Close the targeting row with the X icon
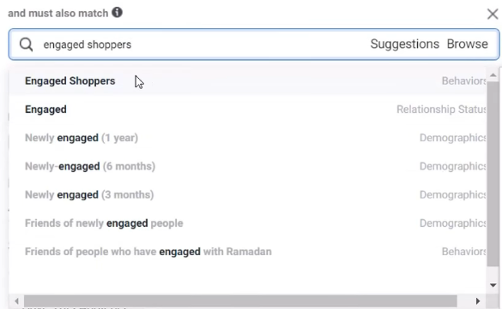The height and width of the screenshot is (309, 502). click(x=493, y=14)
